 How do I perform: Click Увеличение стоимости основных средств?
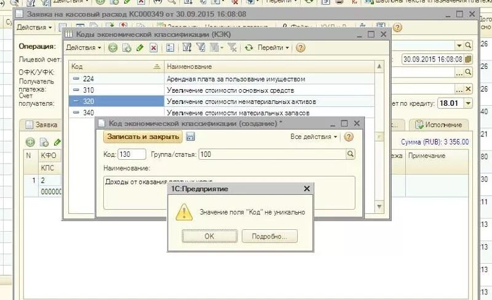[x=230, y=90]
